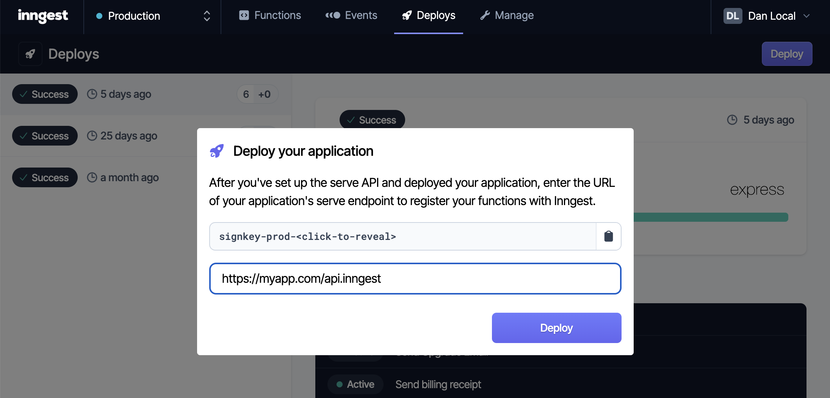Click the green progress bar
The height and width of the screenshot is (398, 830).
pyautogui.click(x=711, y=217)
